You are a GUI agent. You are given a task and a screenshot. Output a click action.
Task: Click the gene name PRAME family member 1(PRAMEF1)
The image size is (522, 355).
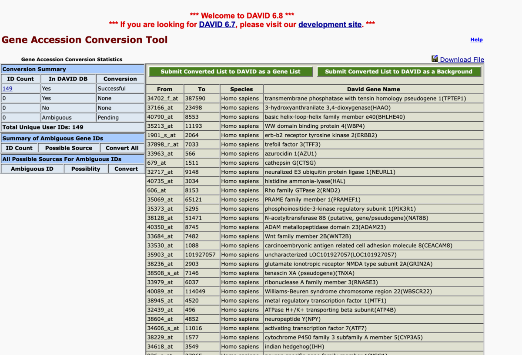(313, 199)
